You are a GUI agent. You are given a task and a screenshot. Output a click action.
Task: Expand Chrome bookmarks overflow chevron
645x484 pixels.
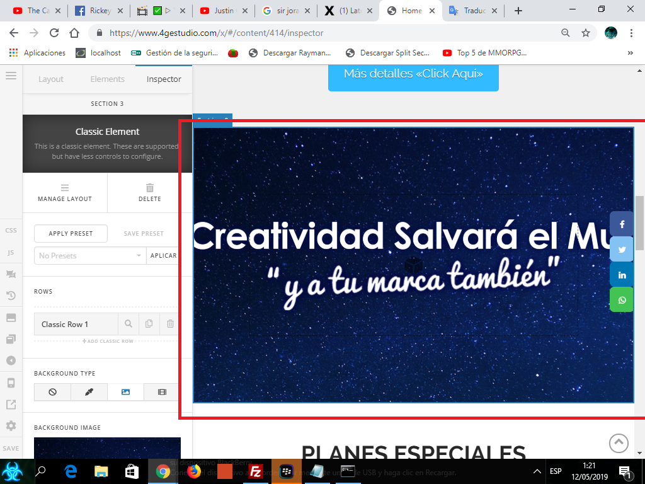630,53
